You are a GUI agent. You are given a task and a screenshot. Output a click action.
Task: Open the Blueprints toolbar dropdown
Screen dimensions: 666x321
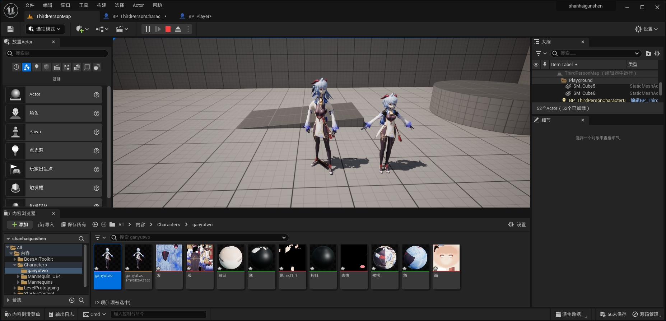(102, 29)
